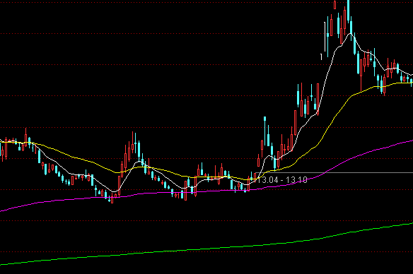Screen dimensions: 413x274
Task: Click the cut-off red candle at the chart's top edge
Action: [x=335, y=4]
